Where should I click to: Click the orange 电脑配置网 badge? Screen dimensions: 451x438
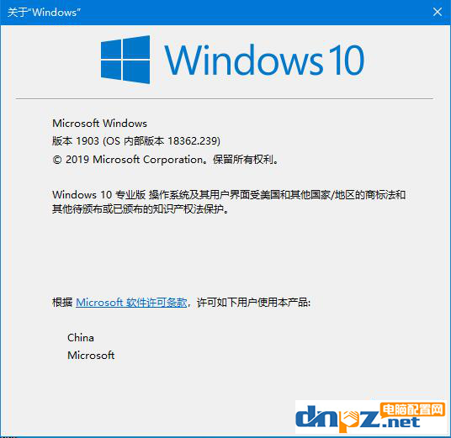point(412,409)
